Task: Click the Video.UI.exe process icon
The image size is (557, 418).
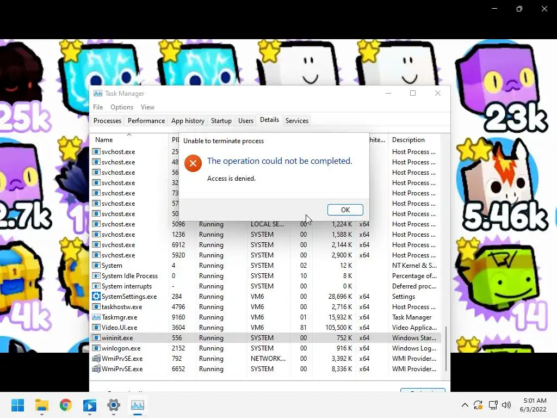Action: click(x=96, y=327)
